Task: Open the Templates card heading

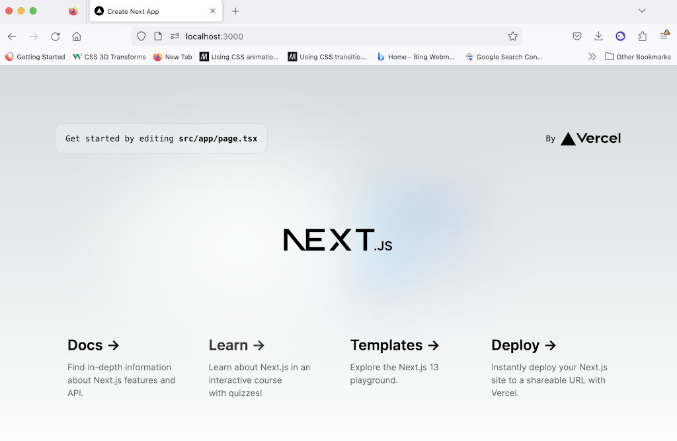Action: (x=394, y=345)
